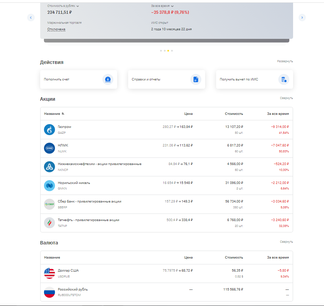Click the USDRUB ticker label
The width and height of the screenshot is (324, 306).
pos(64,276)
